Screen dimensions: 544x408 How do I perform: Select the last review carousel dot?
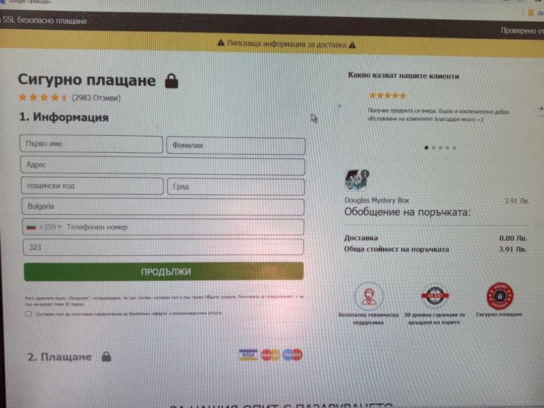click(x=454, y=148)
